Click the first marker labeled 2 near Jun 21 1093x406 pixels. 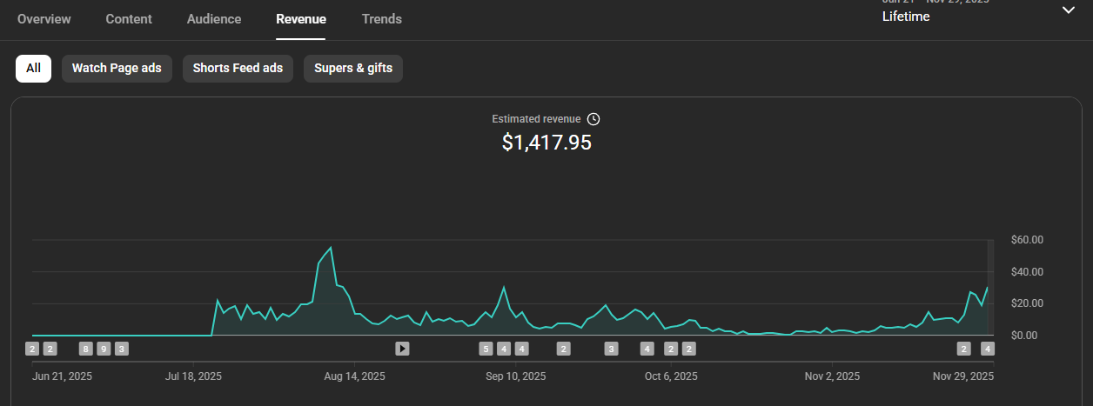[32, 349]
